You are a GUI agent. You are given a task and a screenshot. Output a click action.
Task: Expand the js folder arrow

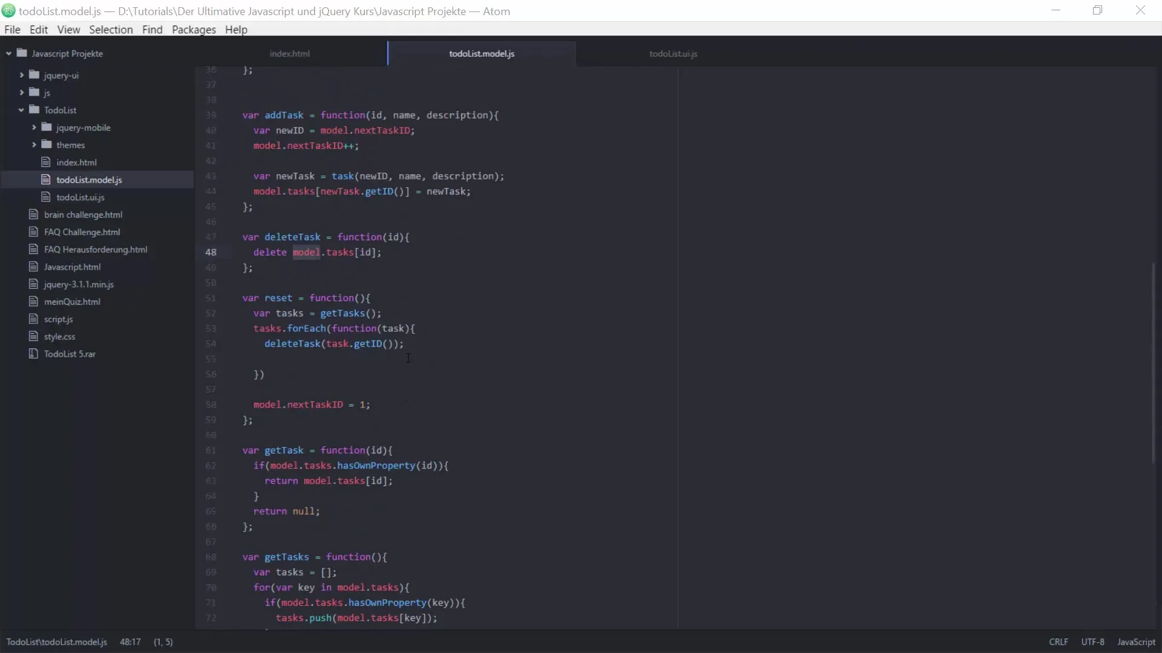coord(21,93)
